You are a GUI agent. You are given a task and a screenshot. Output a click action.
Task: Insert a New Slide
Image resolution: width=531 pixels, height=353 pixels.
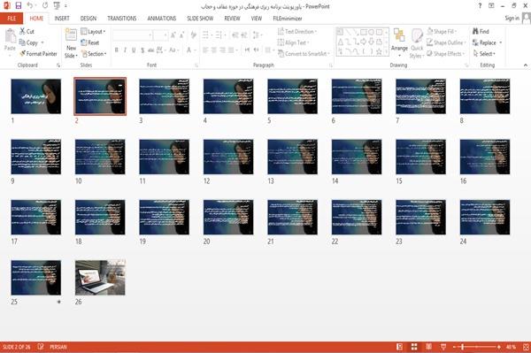pyautogui.click(x=71, y=43)
